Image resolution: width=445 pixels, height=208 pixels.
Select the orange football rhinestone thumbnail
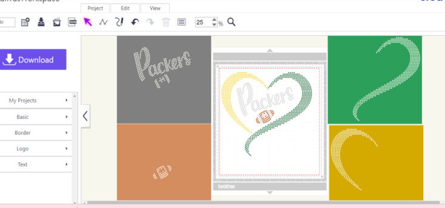(164, 162)
